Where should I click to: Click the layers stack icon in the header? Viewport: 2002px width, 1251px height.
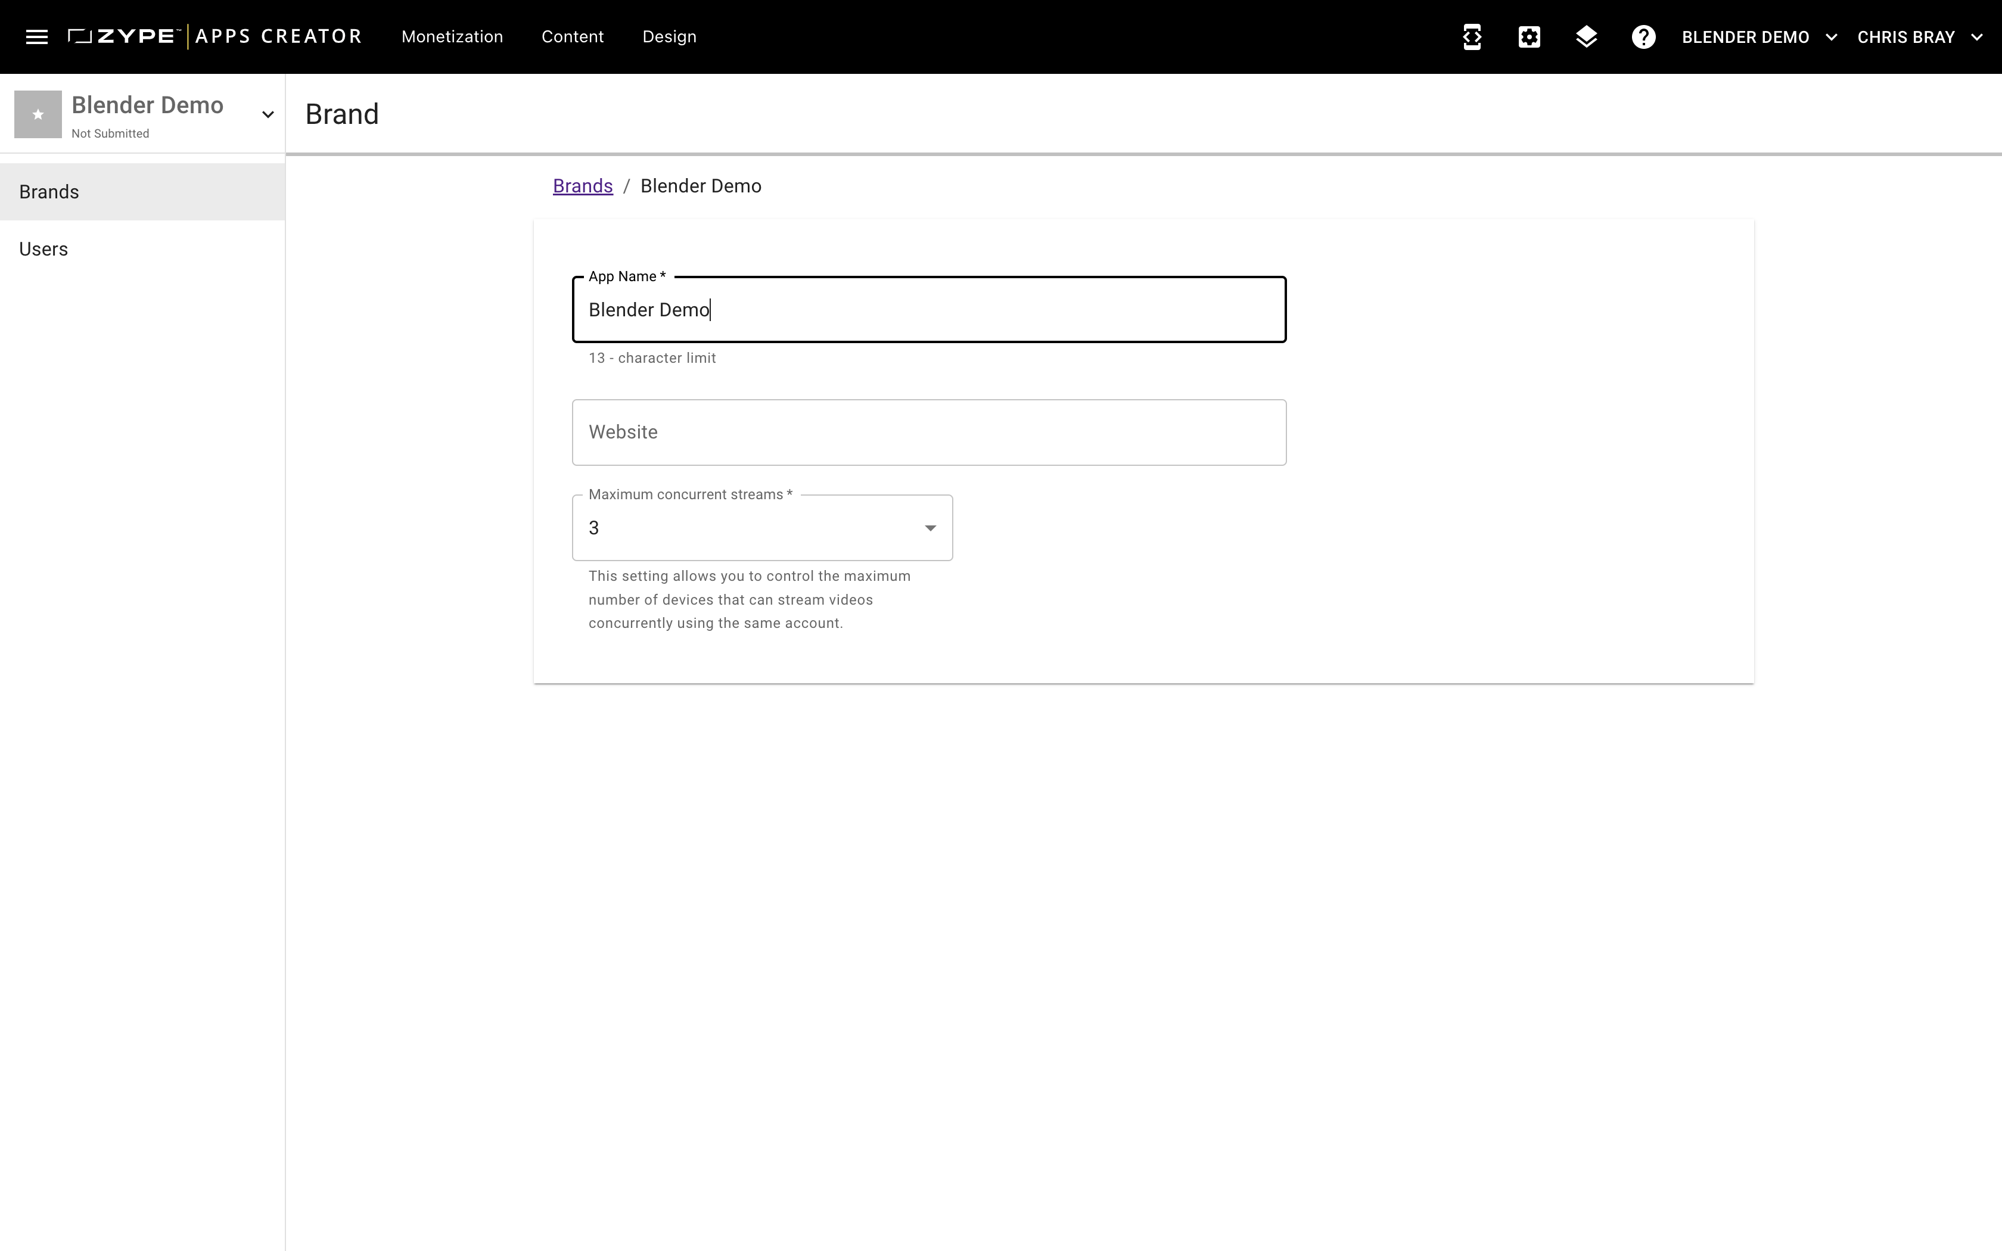(1586, 36)
